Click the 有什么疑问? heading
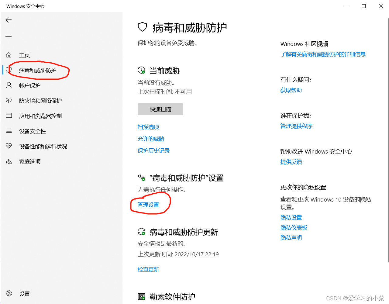The height and width of the screenshot is (304, 389). tap(296, 80)
